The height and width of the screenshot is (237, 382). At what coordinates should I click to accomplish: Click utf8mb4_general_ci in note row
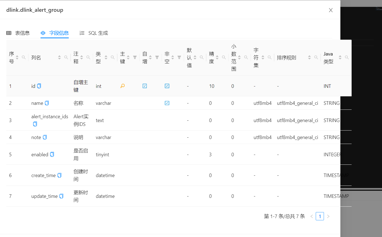297,137
